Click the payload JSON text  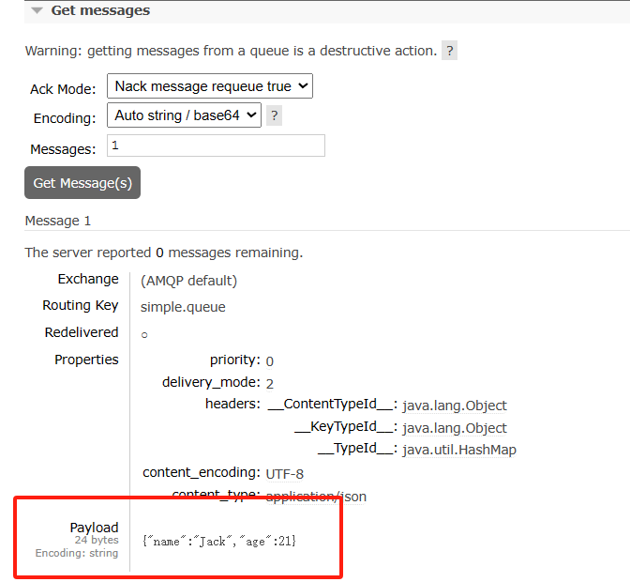point(219,541)
